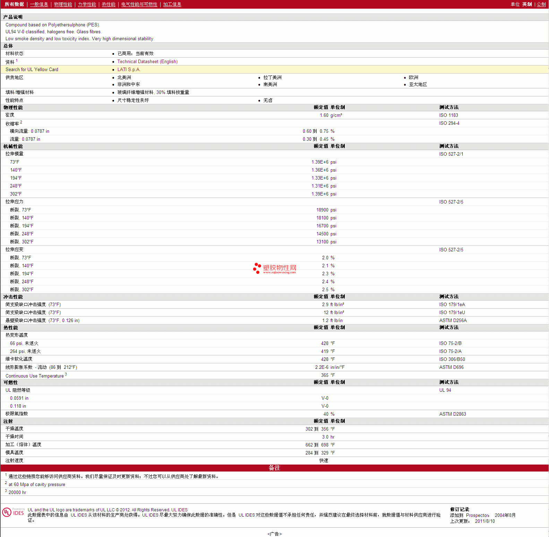Click footnote 3 beside Continuous Use Temperature

66,374
